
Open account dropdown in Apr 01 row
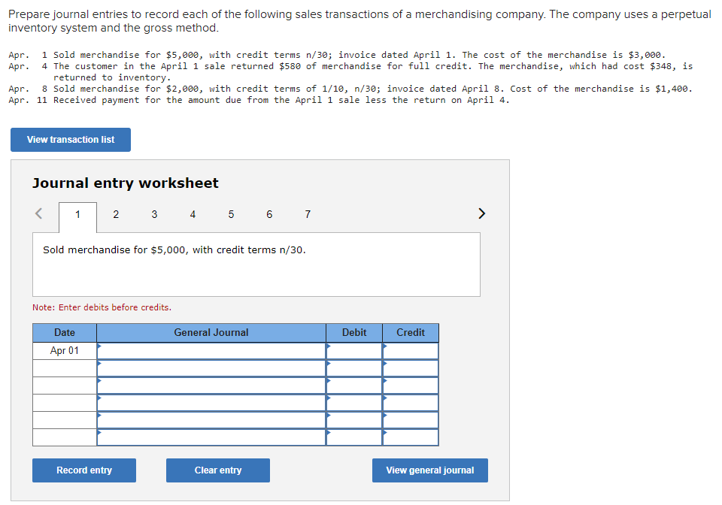click(211, 351)
